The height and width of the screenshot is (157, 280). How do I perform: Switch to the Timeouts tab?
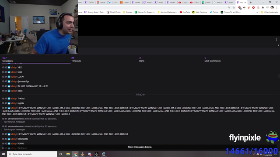coord(76,59)
